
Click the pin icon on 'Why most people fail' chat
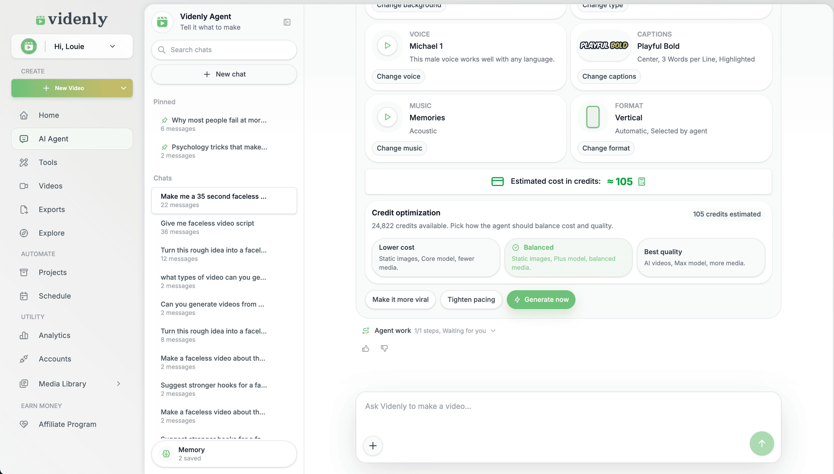coord(165,120)
